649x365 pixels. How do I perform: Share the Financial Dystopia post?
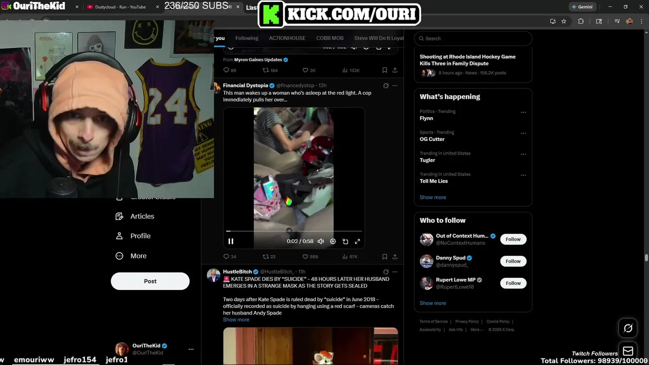click(x=395, y=257)
